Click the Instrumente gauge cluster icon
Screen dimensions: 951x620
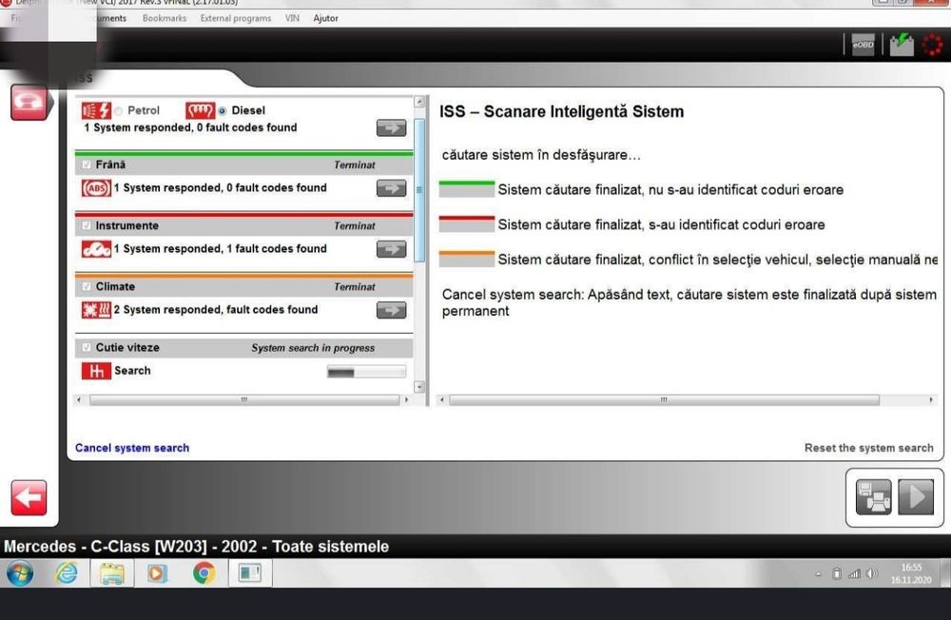click(96, 249)
